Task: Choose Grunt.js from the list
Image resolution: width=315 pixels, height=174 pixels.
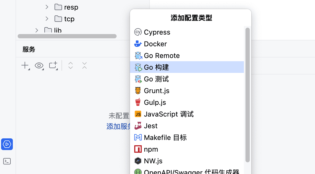Action: [x=156, y=90]
